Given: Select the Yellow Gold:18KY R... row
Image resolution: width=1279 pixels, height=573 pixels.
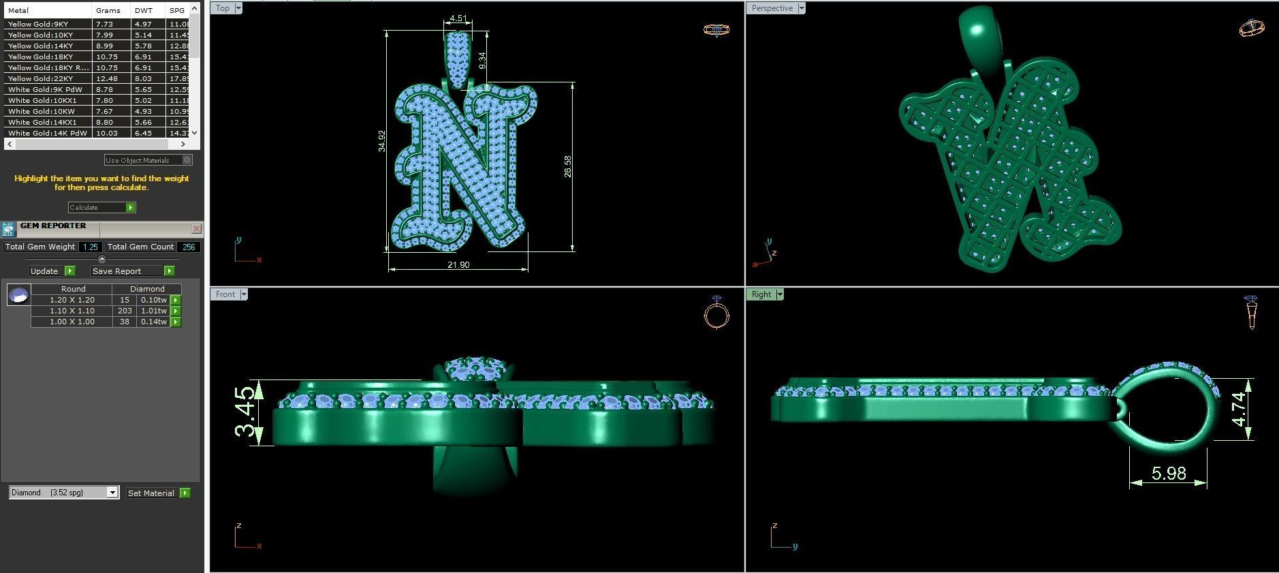Looking at the screenshot, I should click(97, 67).
